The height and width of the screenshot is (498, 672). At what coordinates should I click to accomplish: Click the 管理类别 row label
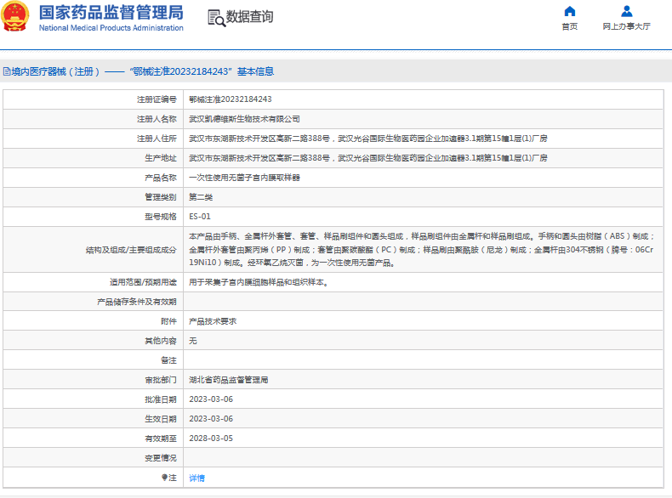[x=160, y=197]
